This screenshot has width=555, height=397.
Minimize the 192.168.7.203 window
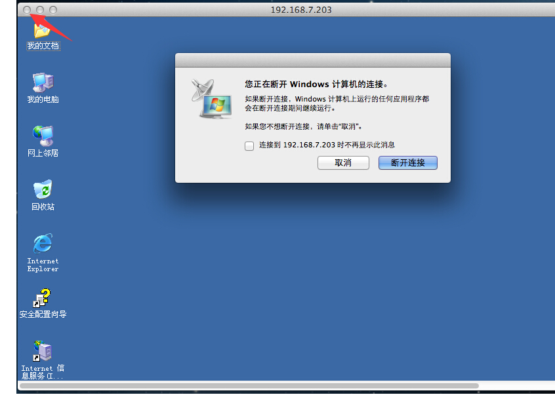point(40,10)
